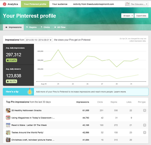Viewport: 151px width, 145px height.
Task: Click Using Magazines pin thumbnail
Action: [8, 118]
